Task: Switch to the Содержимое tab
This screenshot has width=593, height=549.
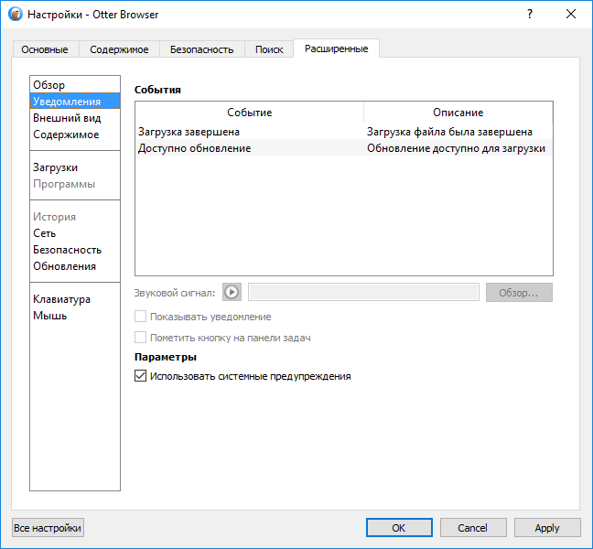Action: tap(119, 49)
